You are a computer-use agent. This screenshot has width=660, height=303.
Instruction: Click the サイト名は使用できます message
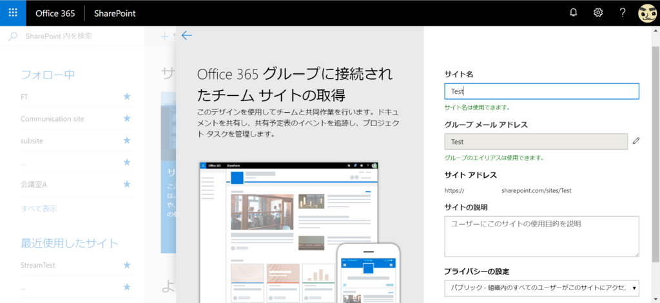tap(478, 107)
